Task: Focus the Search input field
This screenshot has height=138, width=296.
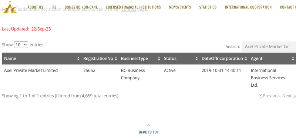Action: pos(269,46)
